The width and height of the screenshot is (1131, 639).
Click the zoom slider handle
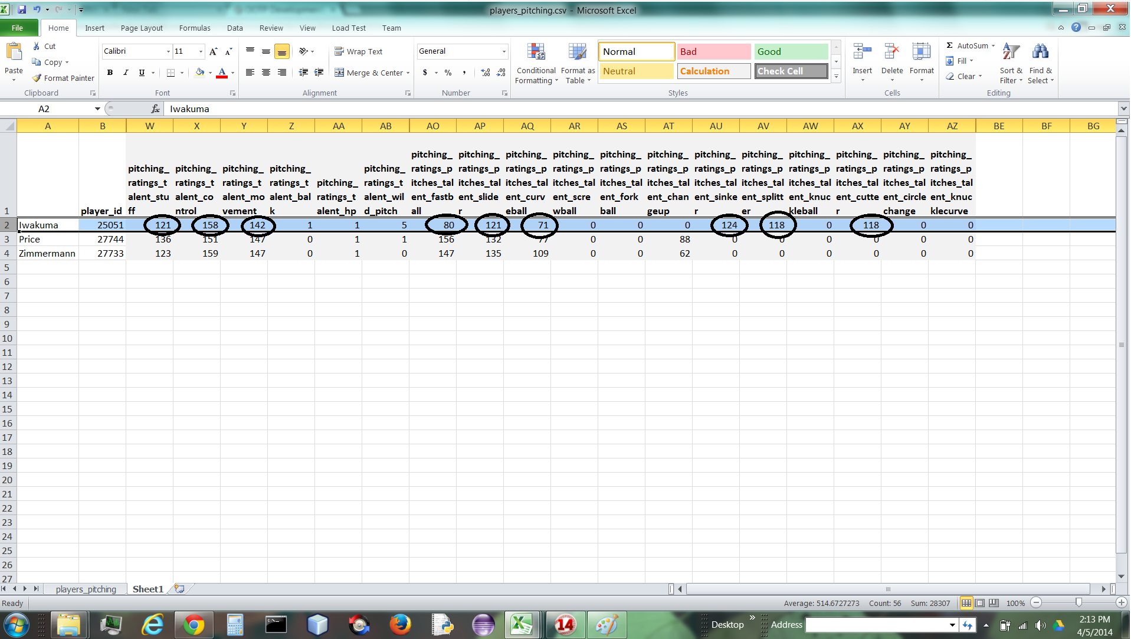(x=1078, y=602)
